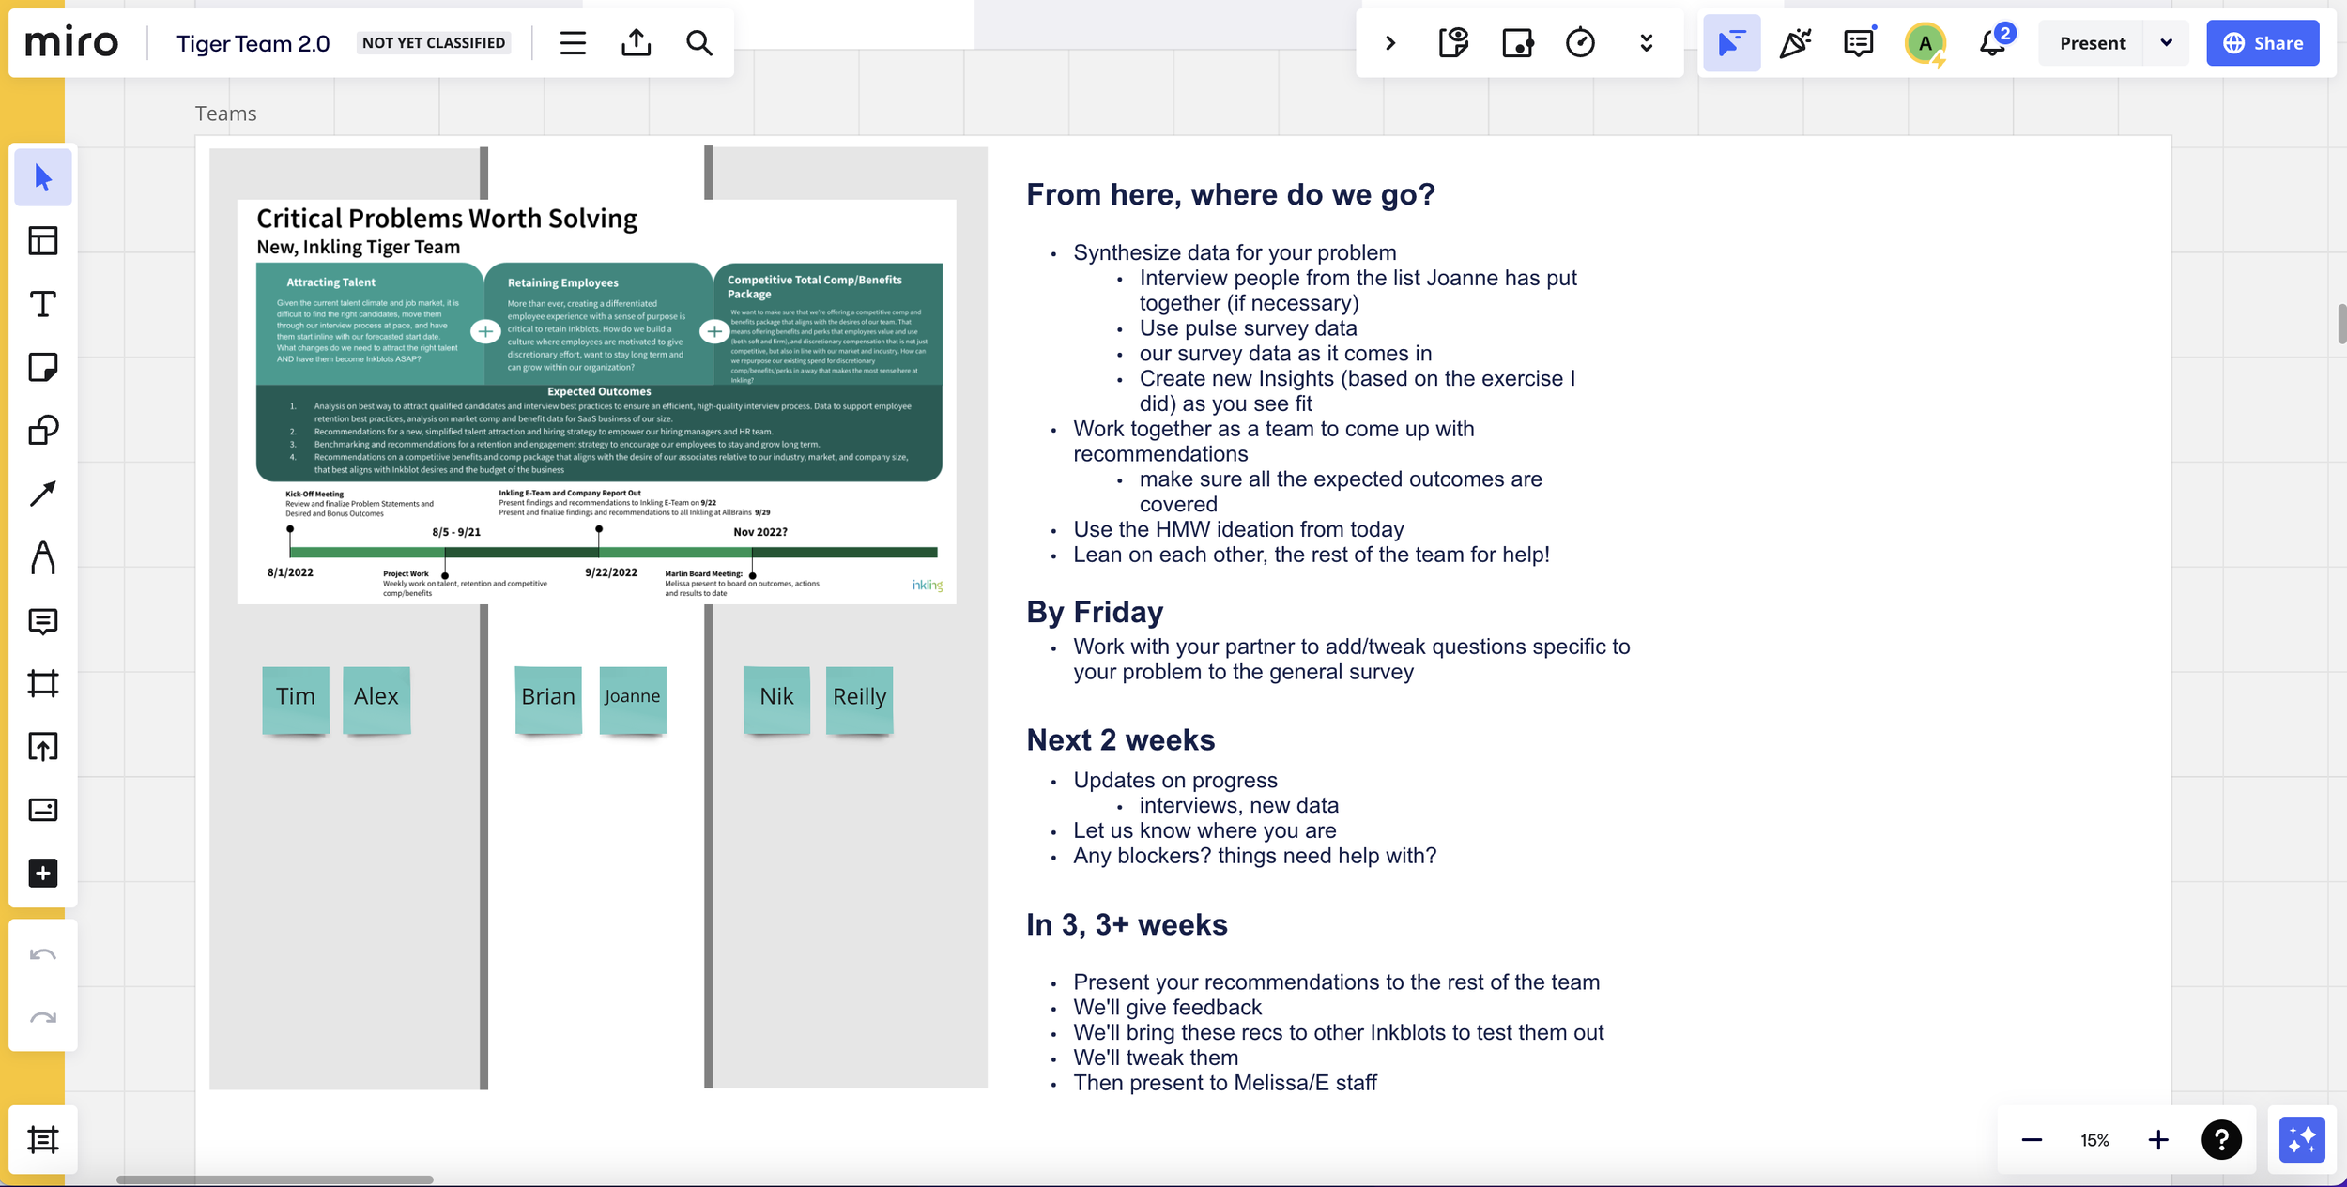Expand more collaboration tools double chevron
Image resolution: width=2347 pixels, height=1187 pixels.
click(x=1646, y=43)
